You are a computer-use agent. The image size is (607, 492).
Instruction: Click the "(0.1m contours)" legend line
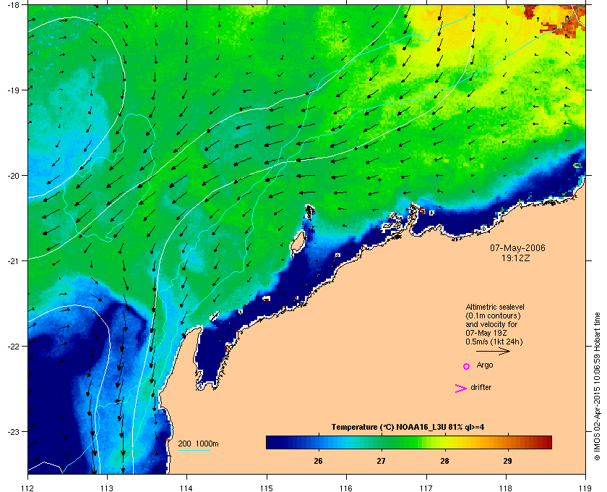click(493, 315)
